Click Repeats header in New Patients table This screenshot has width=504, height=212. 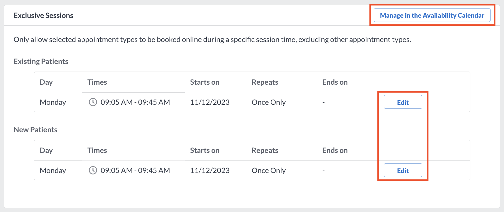(265, 150)
